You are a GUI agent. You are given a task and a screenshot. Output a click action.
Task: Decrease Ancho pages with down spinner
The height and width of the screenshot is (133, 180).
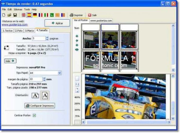(47, 40)
